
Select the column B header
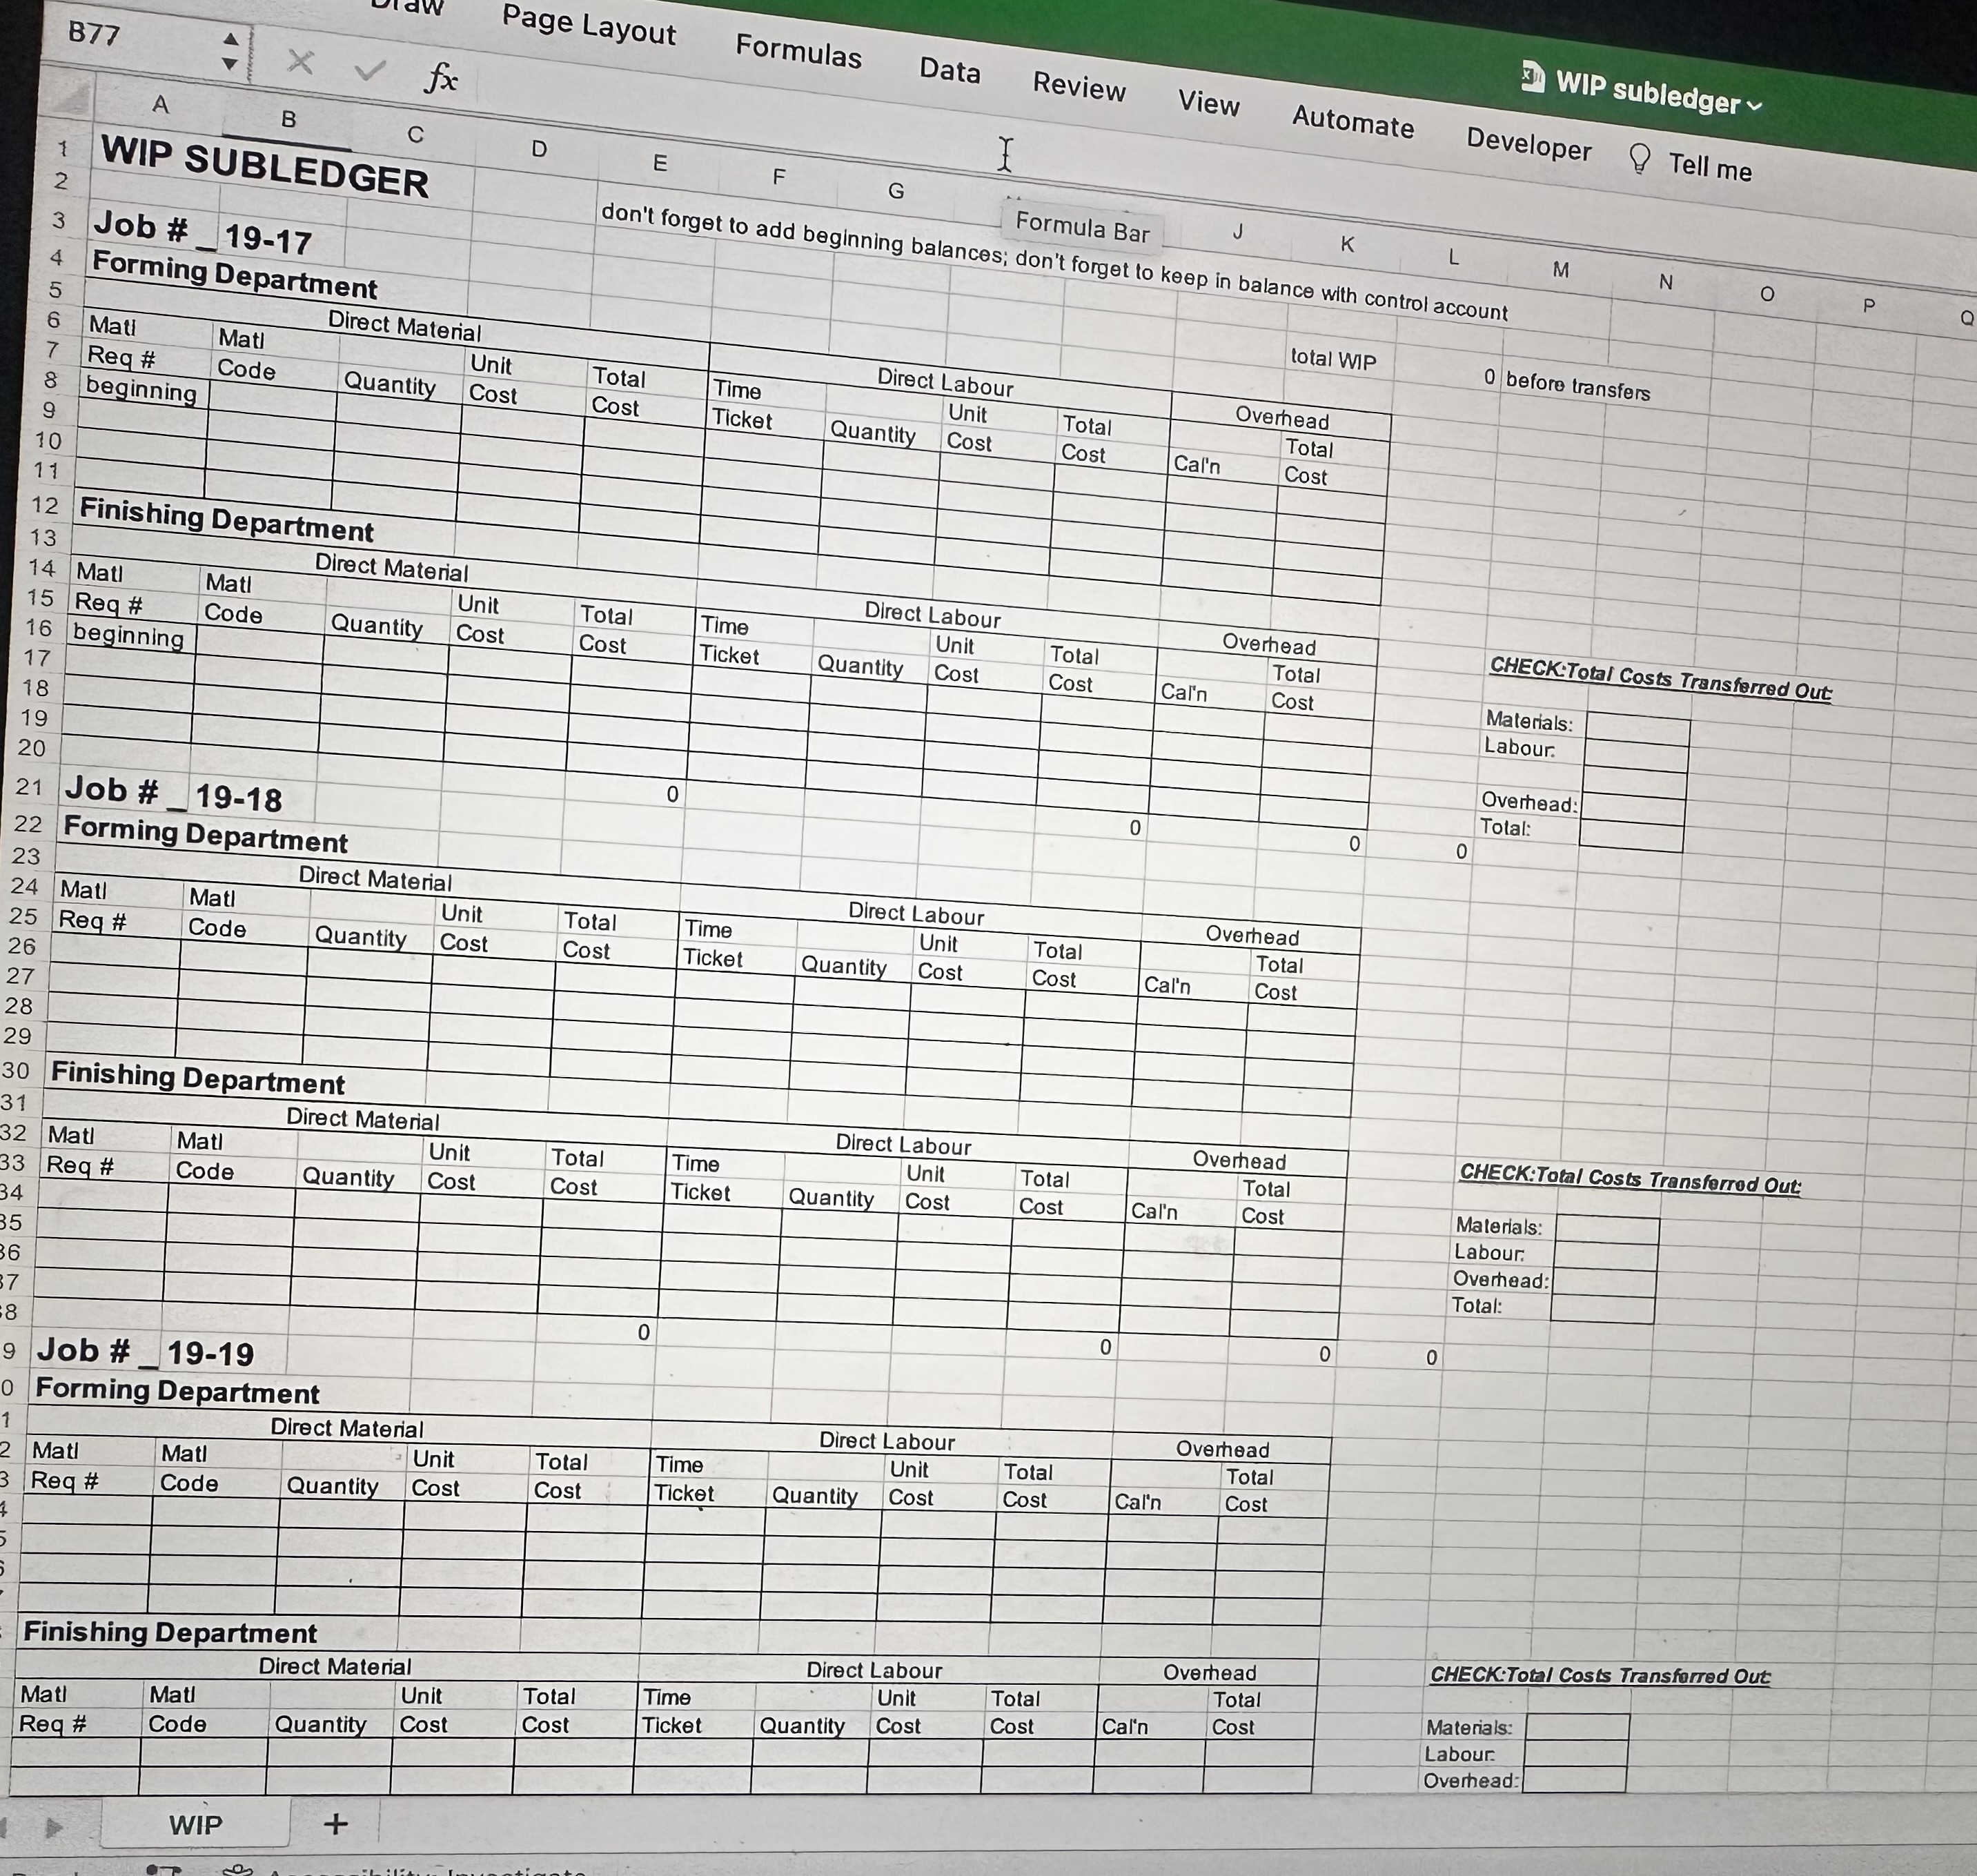pos(288,120)
